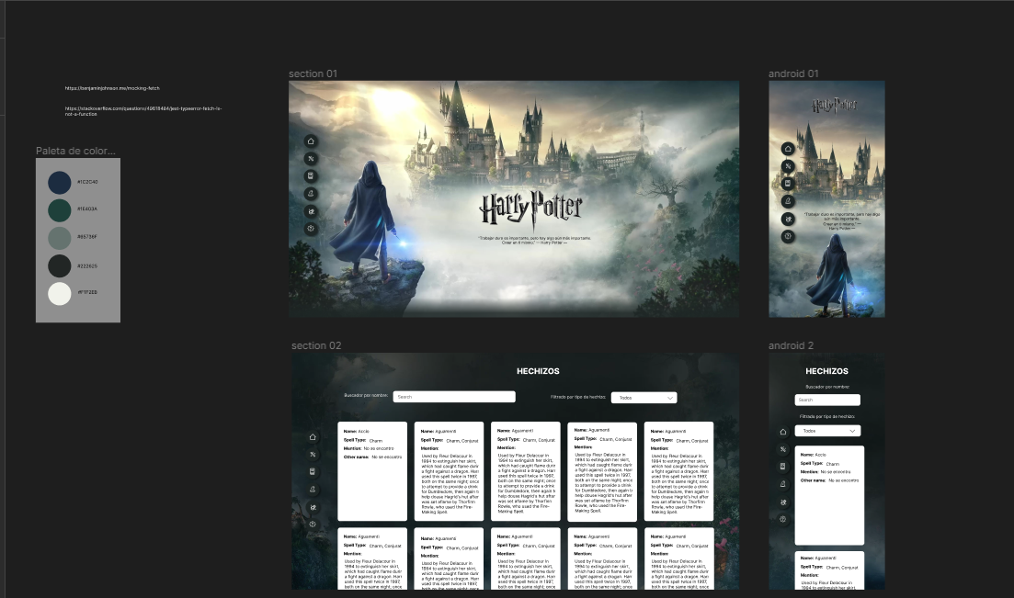Click the potion icon in section 02 sidebar
The image size is (1014, 598).
tap(313, 507)
